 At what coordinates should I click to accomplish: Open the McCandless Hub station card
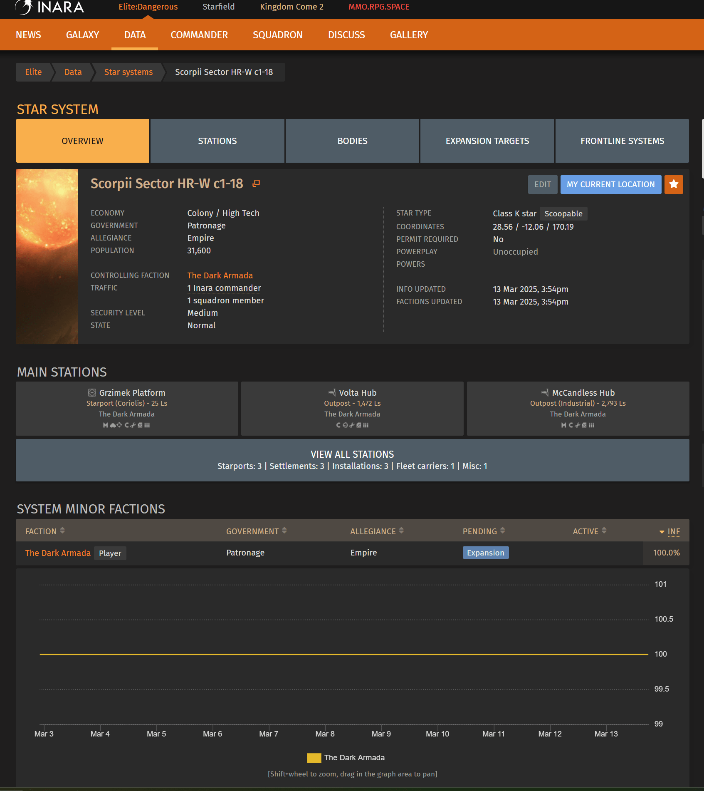coord(578,409)
